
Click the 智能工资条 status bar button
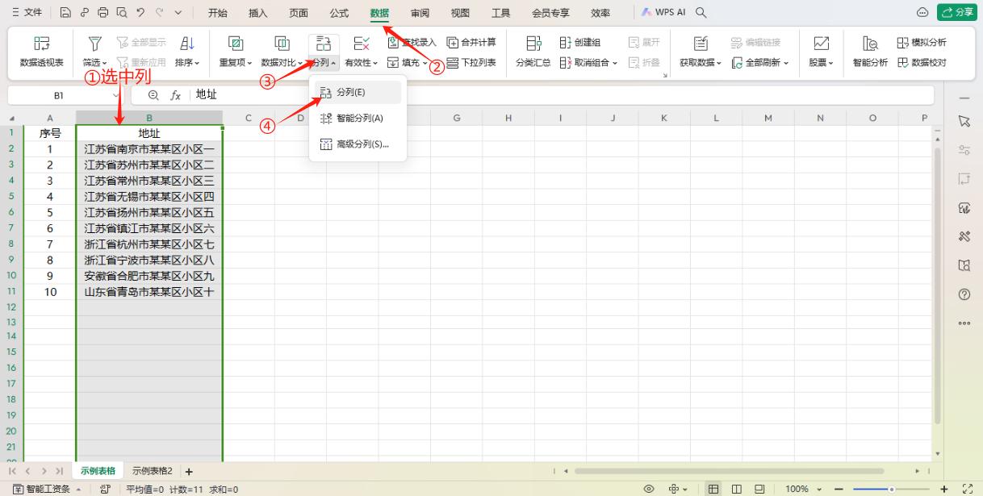tap(47, 489)
